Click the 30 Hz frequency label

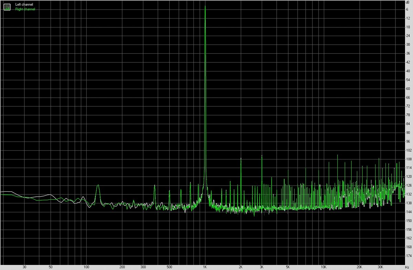[24, 267]
